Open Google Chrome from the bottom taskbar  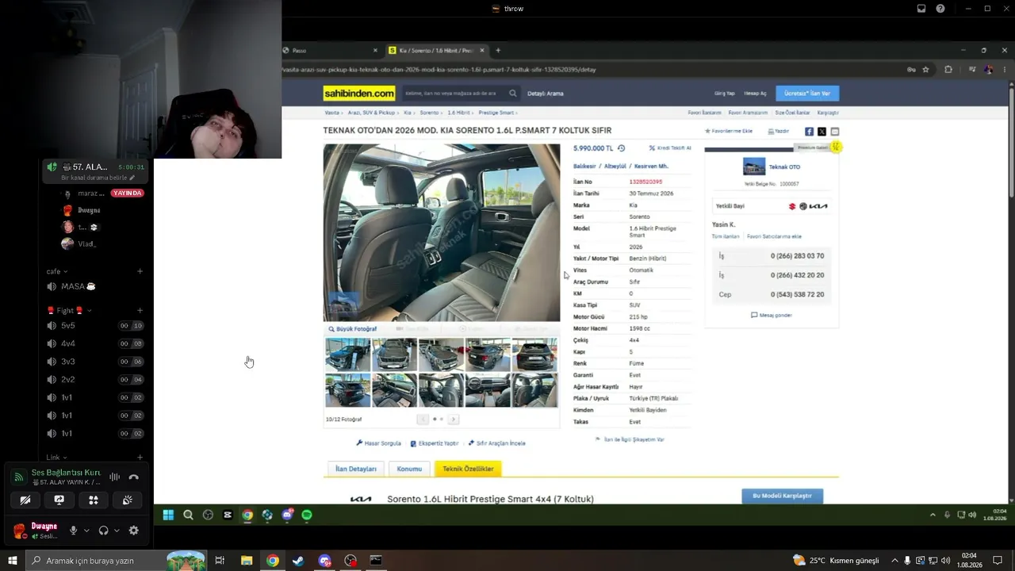click(273, 561)
